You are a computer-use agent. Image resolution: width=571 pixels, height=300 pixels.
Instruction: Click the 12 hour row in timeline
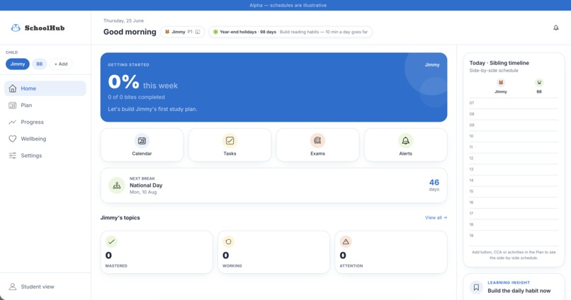pyautogui.click(x=514, y=158)
